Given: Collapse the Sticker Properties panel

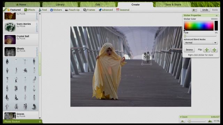Looking at the screenshot, I should click(x=216, y=15).
